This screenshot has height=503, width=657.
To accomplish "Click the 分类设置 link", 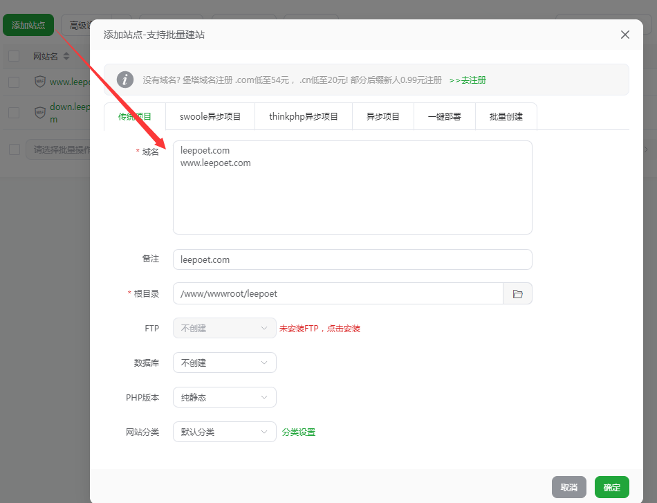I will 299,432.
